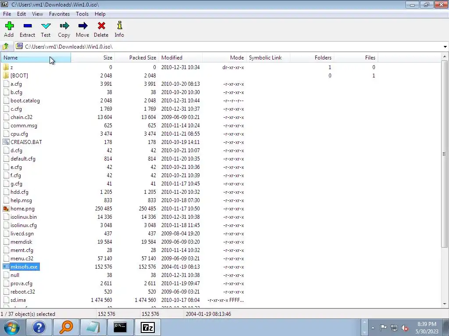
Task: Open the Edit menu
Action: pos(21,14)
